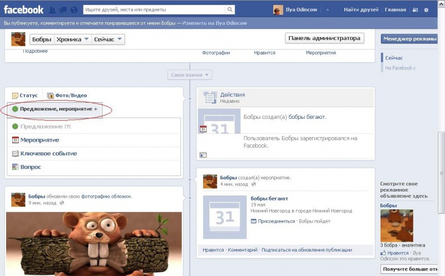Click globe privacy icon next to 9 мин. назад

coord(62,203)
